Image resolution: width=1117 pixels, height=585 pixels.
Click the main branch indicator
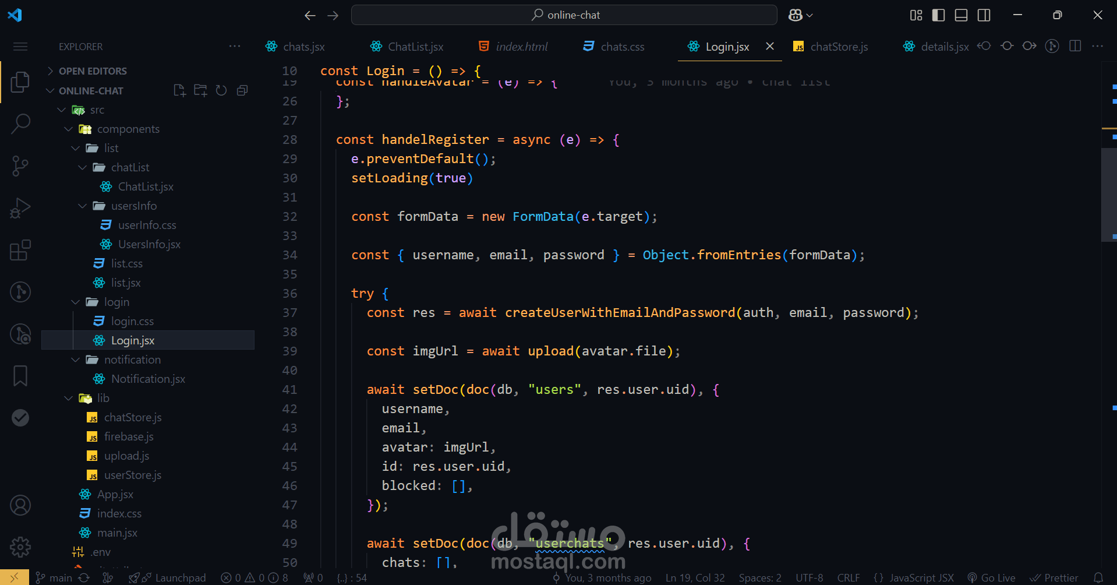click(x=54, y=577)
